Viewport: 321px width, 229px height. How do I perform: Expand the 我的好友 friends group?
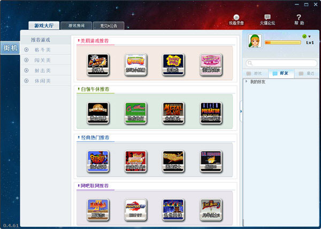click(246, 81)
